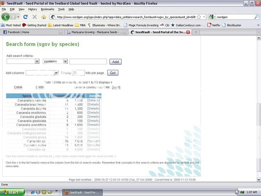The height and width of the screenshot is (196, 261).
Task: Open the URL bar history dropdown
Action: (204, 17)
